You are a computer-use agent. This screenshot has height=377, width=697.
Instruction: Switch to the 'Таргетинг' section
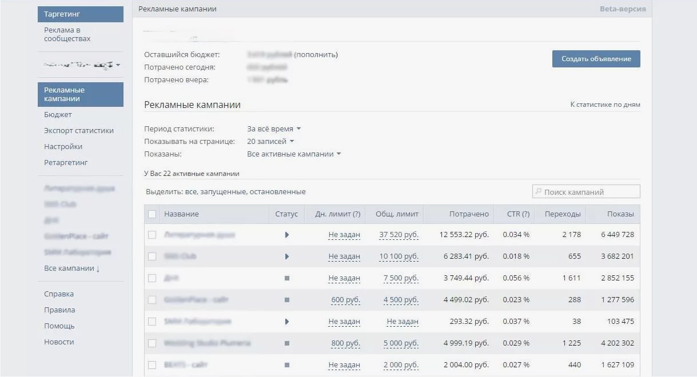click(x=81, y=14)
